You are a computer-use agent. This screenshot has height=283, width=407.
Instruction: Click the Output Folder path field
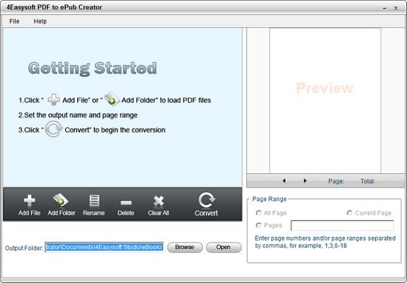pos(104,247)
